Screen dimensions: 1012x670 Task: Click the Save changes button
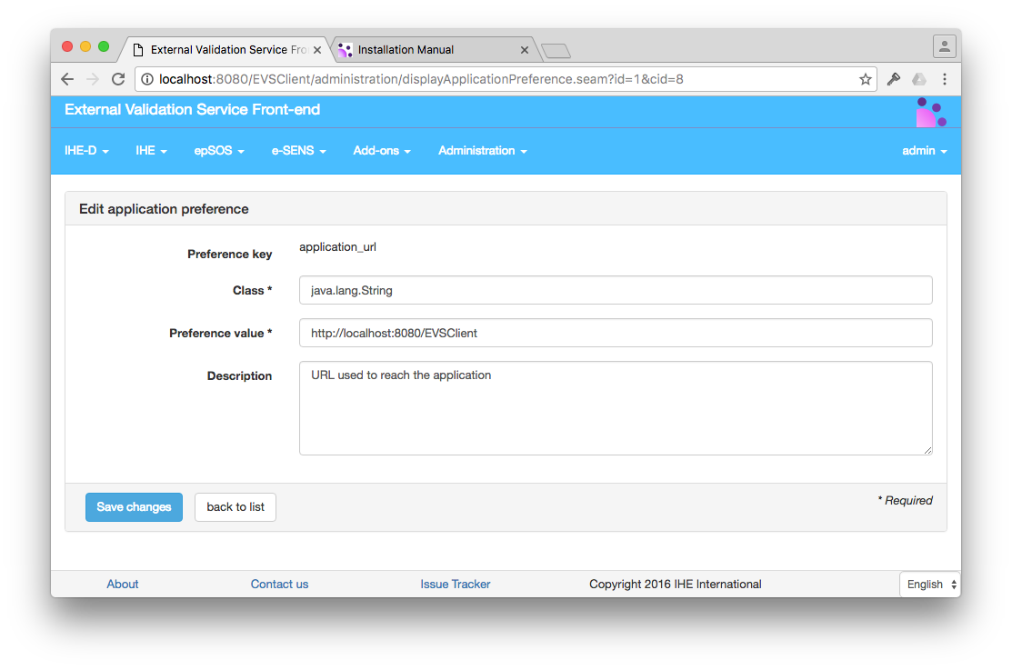[x=134, y=506]
